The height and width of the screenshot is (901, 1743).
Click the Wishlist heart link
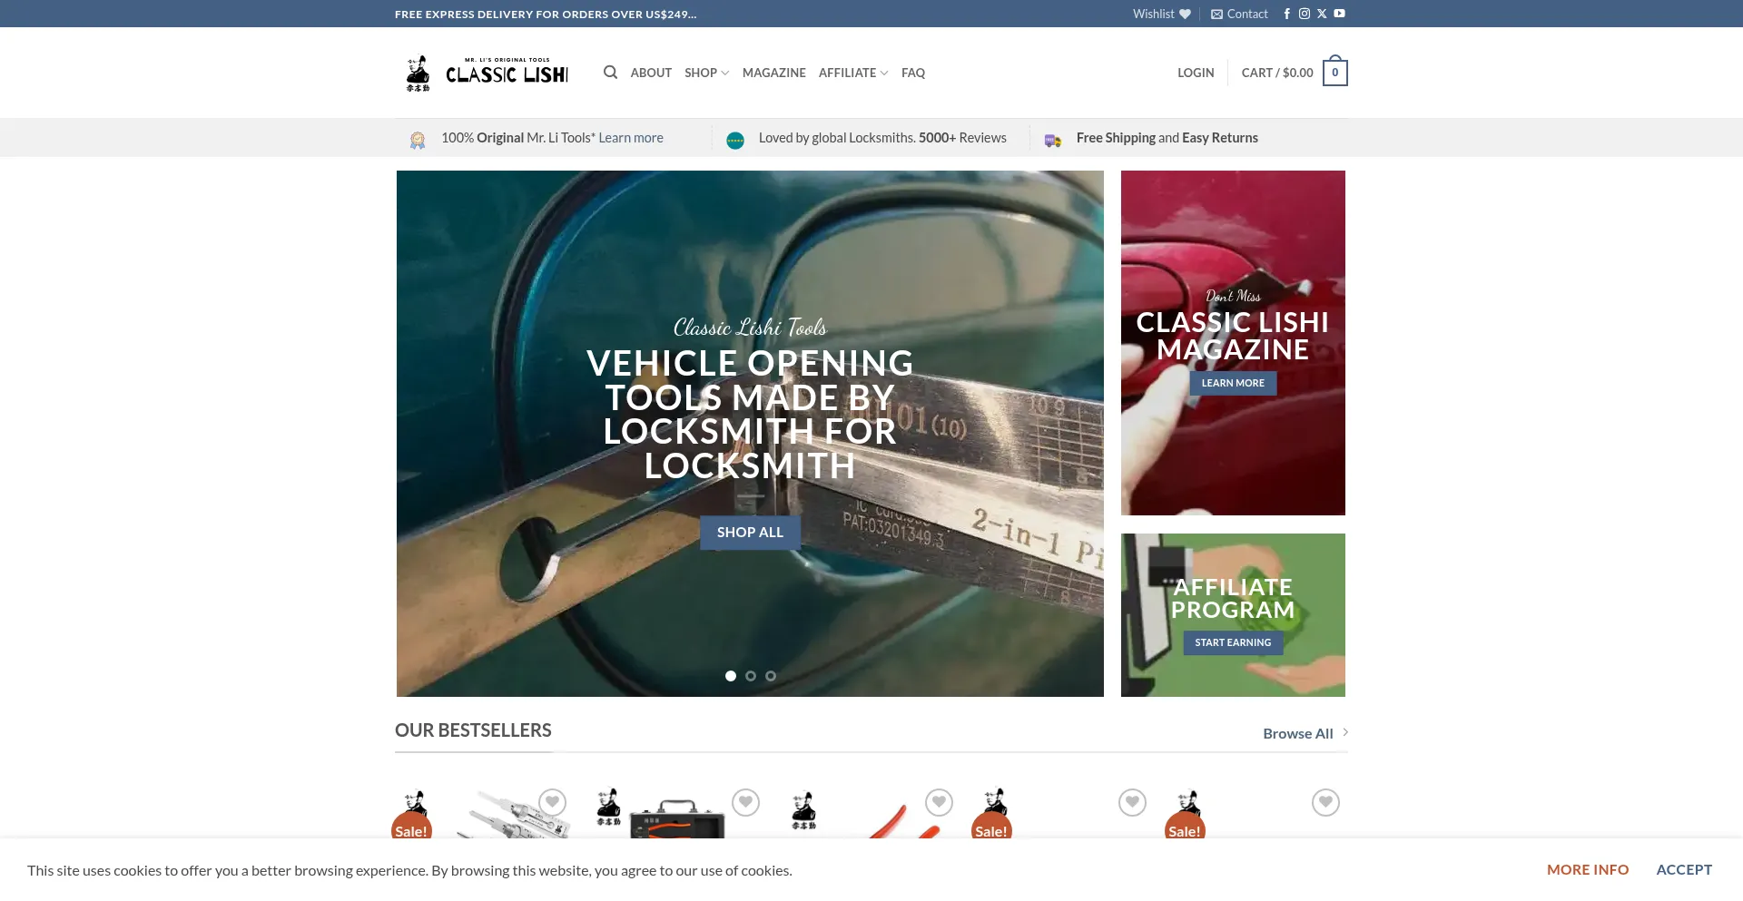(x=1161, y=14)
